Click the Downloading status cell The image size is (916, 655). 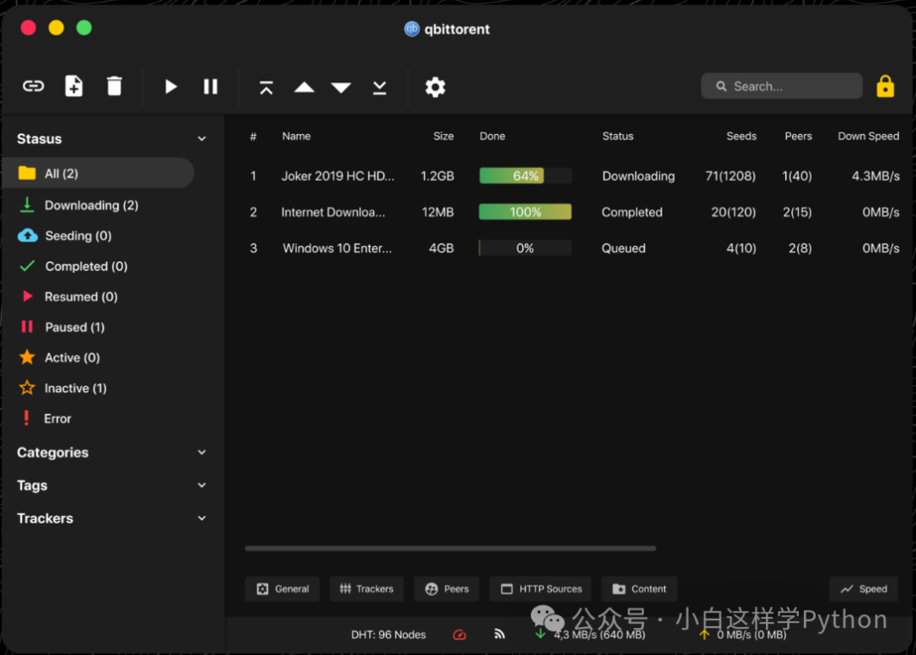(x=638, y=176)
